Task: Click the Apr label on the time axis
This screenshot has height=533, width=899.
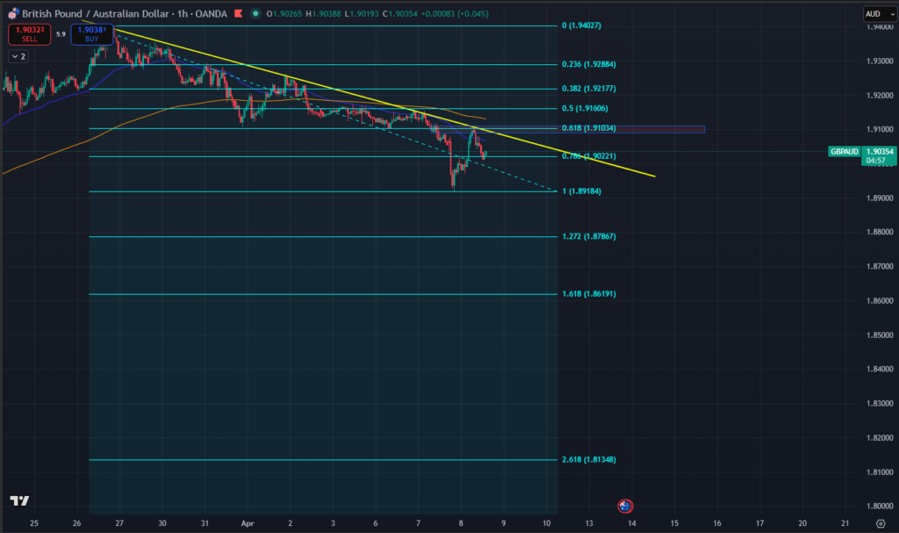Action: click(x=248, y=522)
